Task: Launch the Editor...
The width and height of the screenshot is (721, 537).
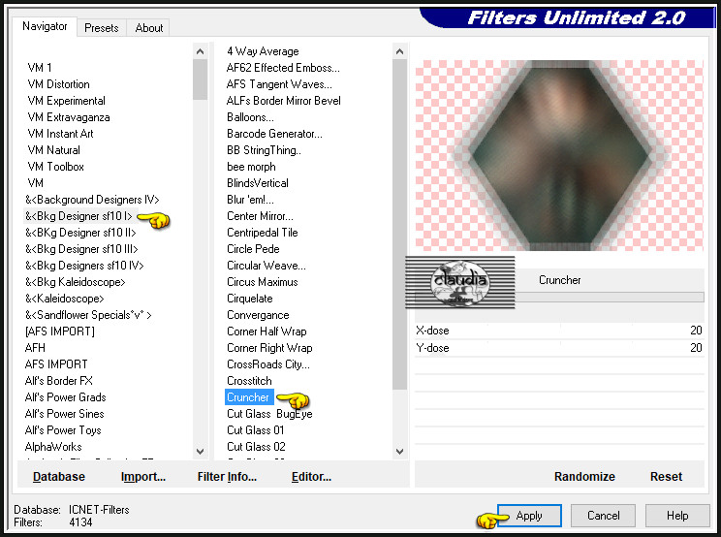Action: 311,476
